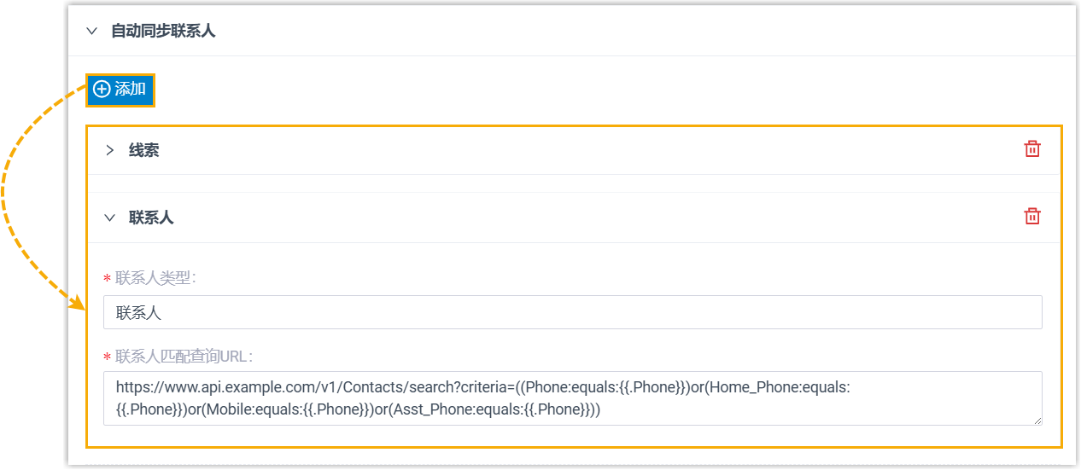Click the trash icon for 联系人 entry
1081x470 pixels.
tap(1032, 217)
